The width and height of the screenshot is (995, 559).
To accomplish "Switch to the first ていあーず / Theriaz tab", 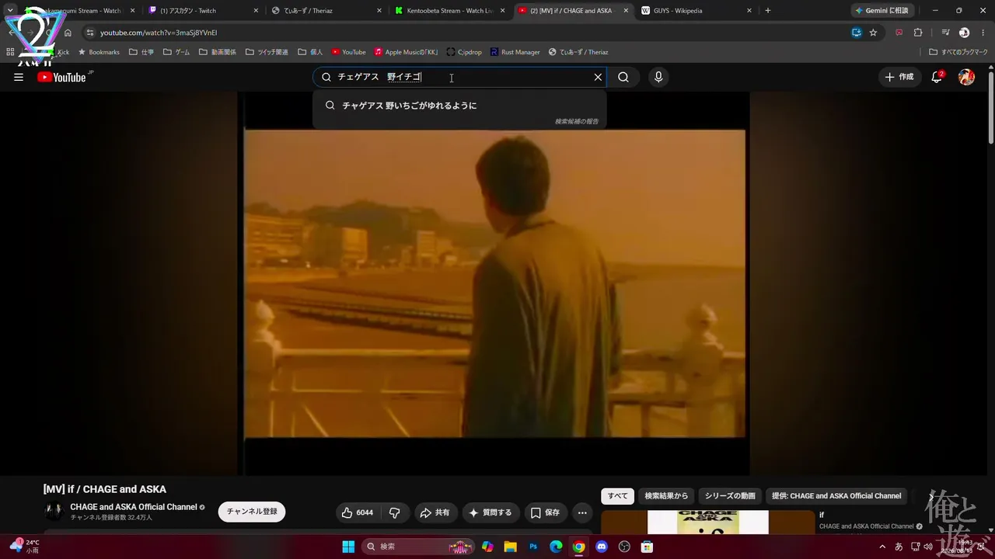I will (x=327, y=11).
